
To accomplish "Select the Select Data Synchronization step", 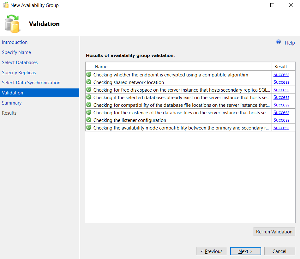I will click(x=31, y=82).
